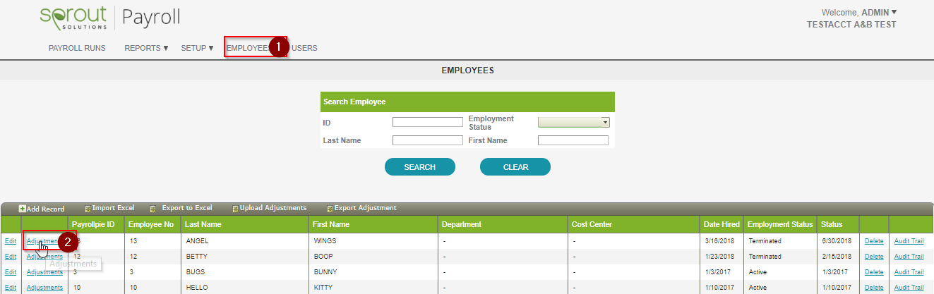Open Audit Trail for BETTY BOOP
This screenshot has width=934, height=294.
pos(909,257)
